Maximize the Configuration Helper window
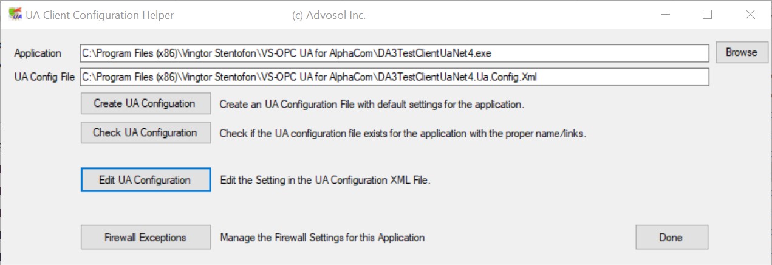The image size is (772, 265). pos(707,15)
